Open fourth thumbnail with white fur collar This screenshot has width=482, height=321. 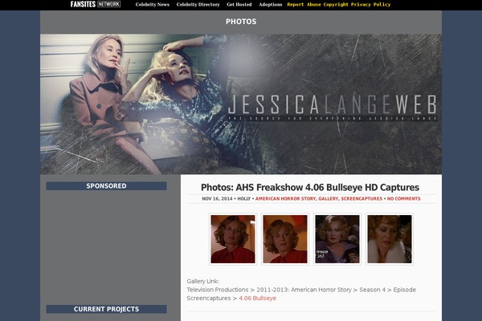tap(390, 239)
